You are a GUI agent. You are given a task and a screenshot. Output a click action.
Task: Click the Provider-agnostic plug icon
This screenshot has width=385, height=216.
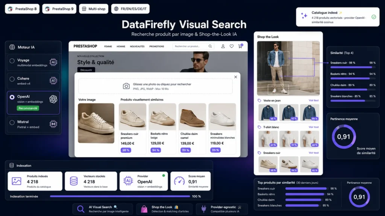click(x=203, y=209)
